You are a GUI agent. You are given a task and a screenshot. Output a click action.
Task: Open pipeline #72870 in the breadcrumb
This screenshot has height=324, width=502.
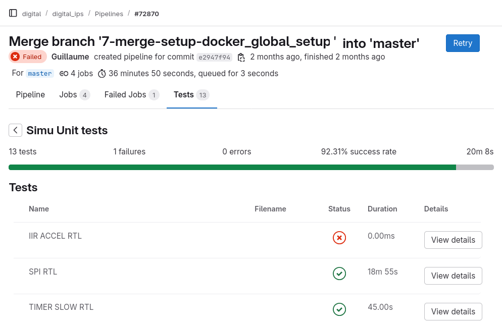(146, 14)
